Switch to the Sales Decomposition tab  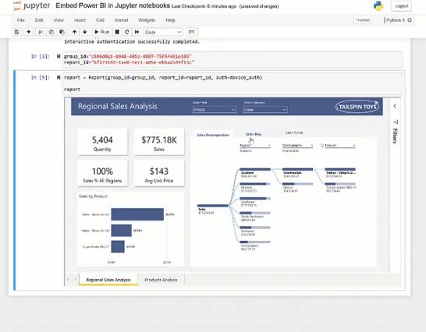(213, 135)
